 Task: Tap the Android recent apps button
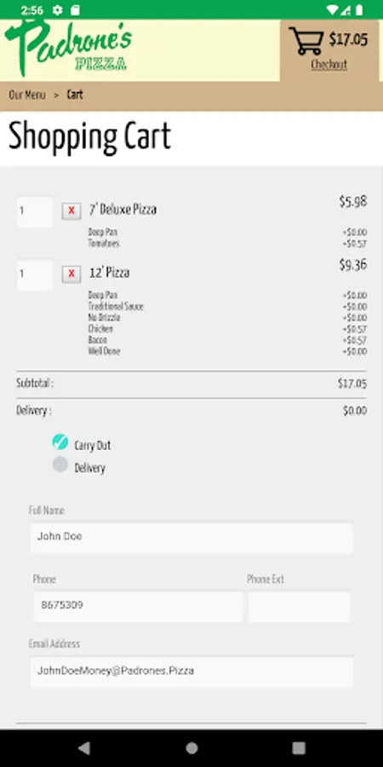tap(299, 748)
